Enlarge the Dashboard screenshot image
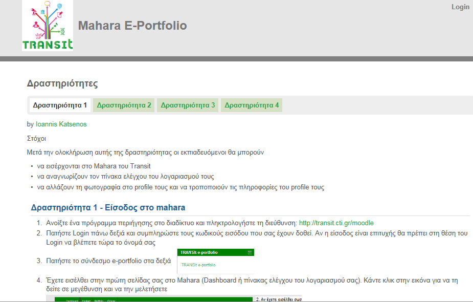The image size is (473, 302). pos(174,298)
